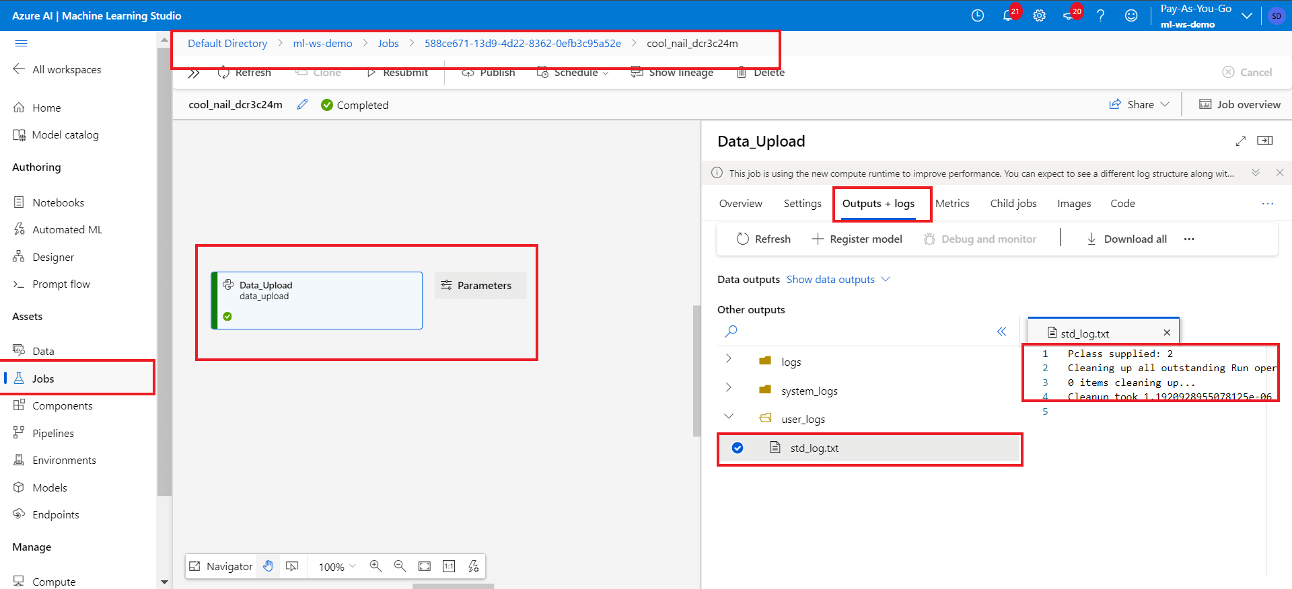Select the hand pan tool

(x=268, y=566)
